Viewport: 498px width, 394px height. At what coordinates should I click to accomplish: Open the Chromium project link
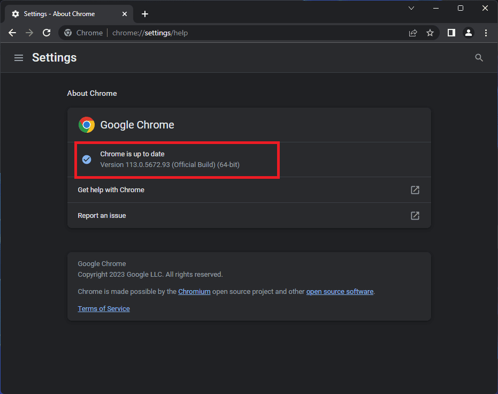coord(194,292)
